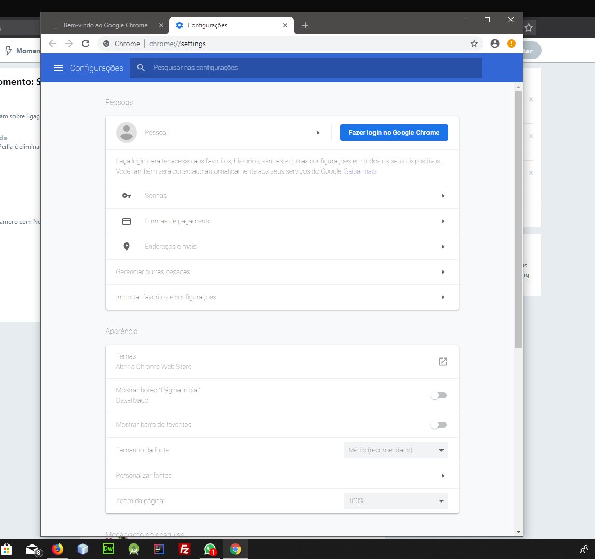
Task: Expand the Senhas row arrow
Action: [x=443, y=196]
